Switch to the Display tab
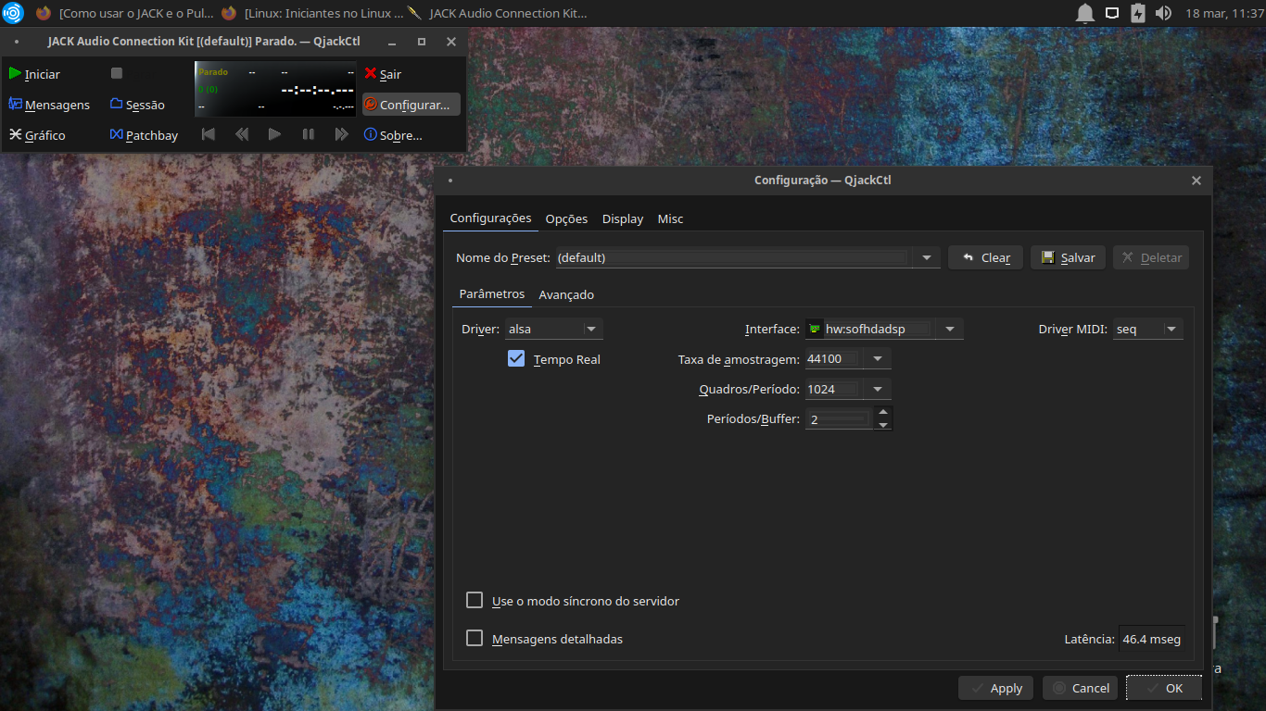The image size is (1266, 711). (623, 218)
